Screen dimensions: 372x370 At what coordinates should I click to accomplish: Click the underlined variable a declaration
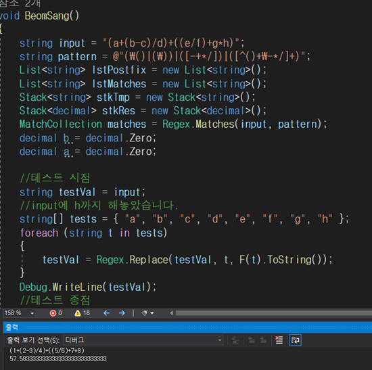click(x=66, y=152)
